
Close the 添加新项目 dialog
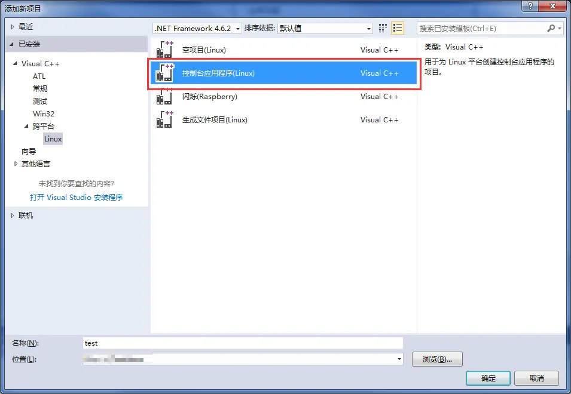tap(552, 6)
